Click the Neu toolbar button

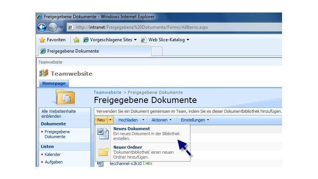click(101, 120)
